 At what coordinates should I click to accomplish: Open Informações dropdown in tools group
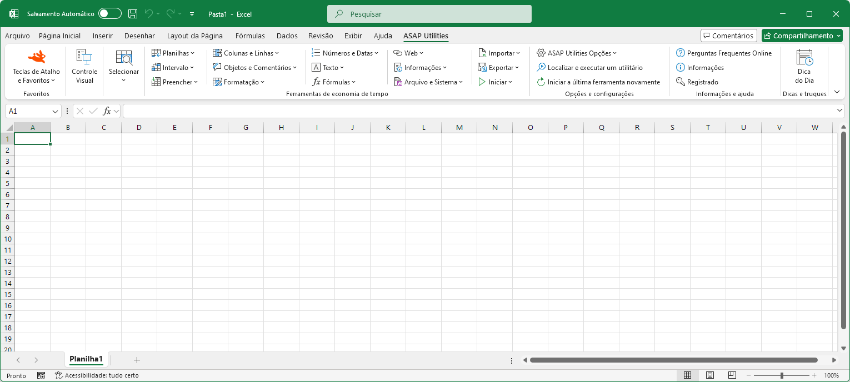[x=421, y=68]
